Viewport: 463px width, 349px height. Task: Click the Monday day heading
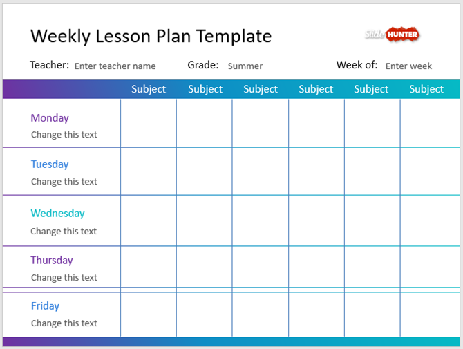(50, 117)
